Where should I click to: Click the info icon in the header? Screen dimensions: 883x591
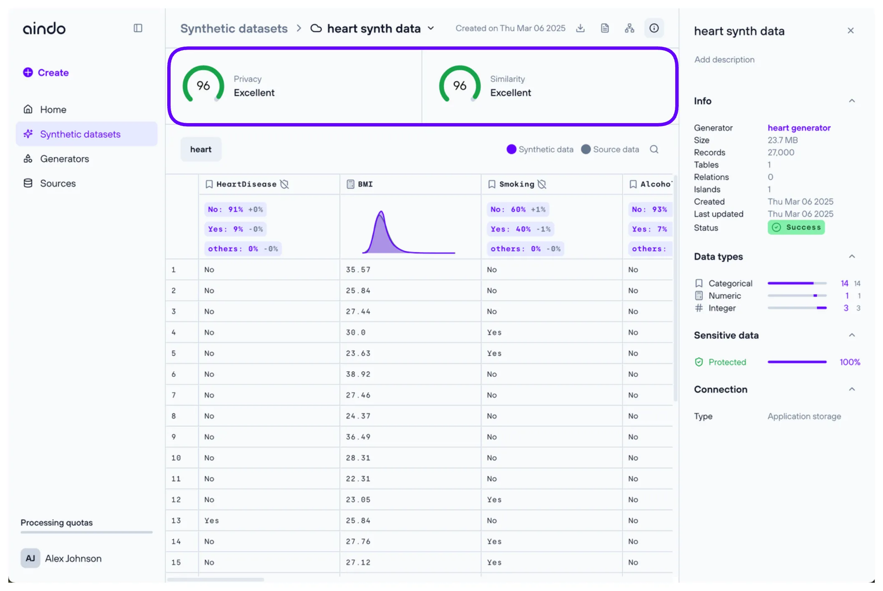(x=654, y=28)
